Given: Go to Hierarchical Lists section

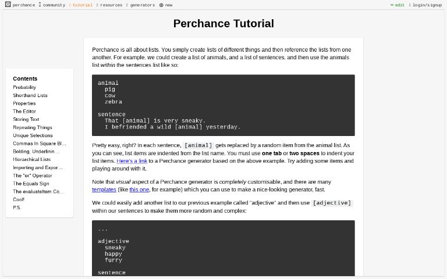Looking at the screenshot, I should 32,159.
